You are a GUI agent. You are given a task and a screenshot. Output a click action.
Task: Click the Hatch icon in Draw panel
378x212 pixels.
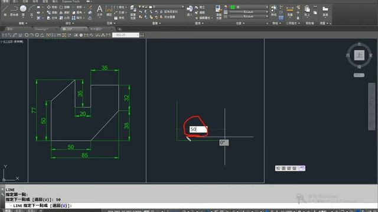[x=38, y=18]
